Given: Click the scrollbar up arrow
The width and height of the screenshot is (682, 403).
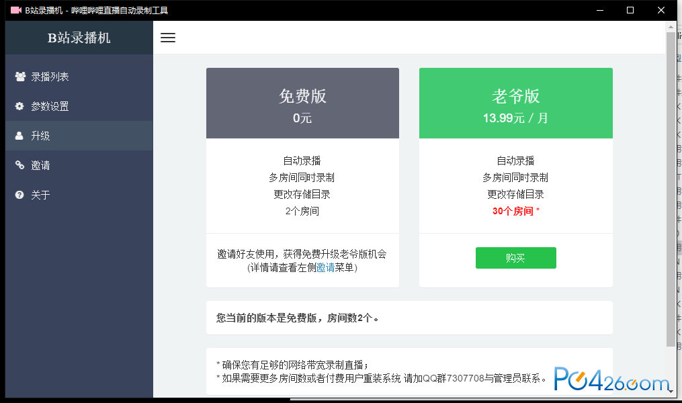Looking at the screenshot, I should 671,26.
